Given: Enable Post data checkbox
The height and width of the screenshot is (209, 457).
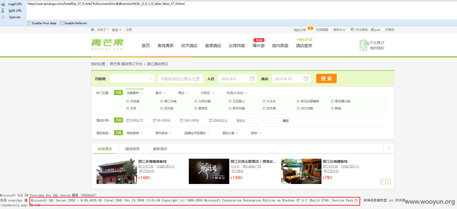Looking at the screenshot, I should point(29,23).
